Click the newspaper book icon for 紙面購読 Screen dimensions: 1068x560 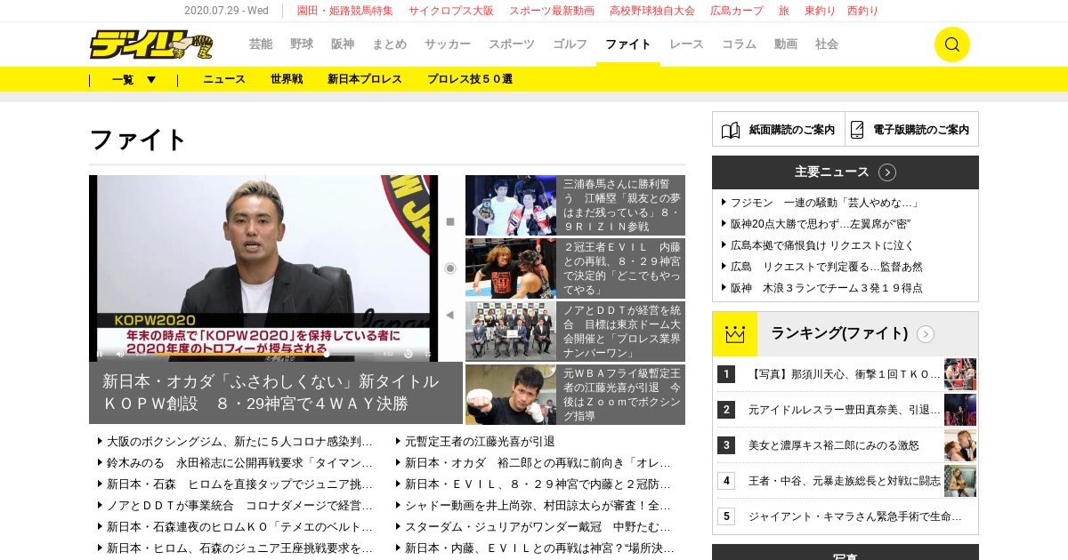click(731, 130)
